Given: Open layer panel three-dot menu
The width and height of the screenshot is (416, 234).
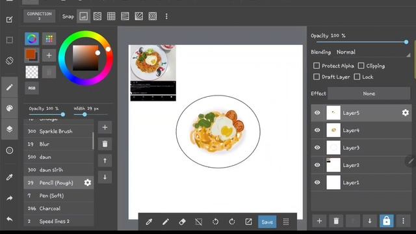Looking at the screenshot, I should point(403,221).
